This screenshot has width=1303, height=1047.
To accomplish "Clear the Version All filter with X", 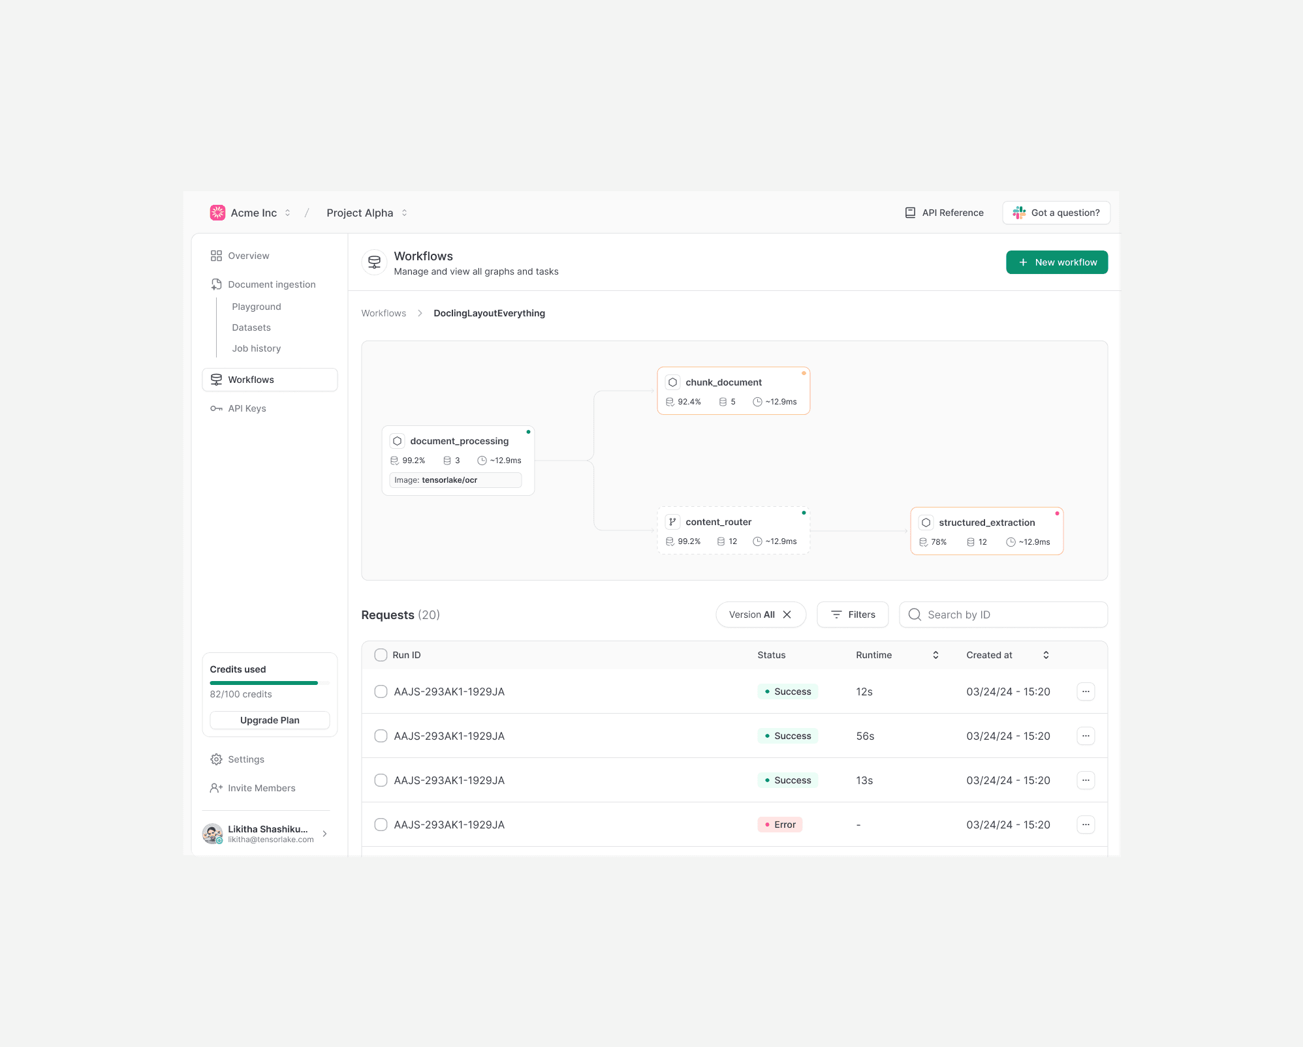I will (x=787, y=615).
